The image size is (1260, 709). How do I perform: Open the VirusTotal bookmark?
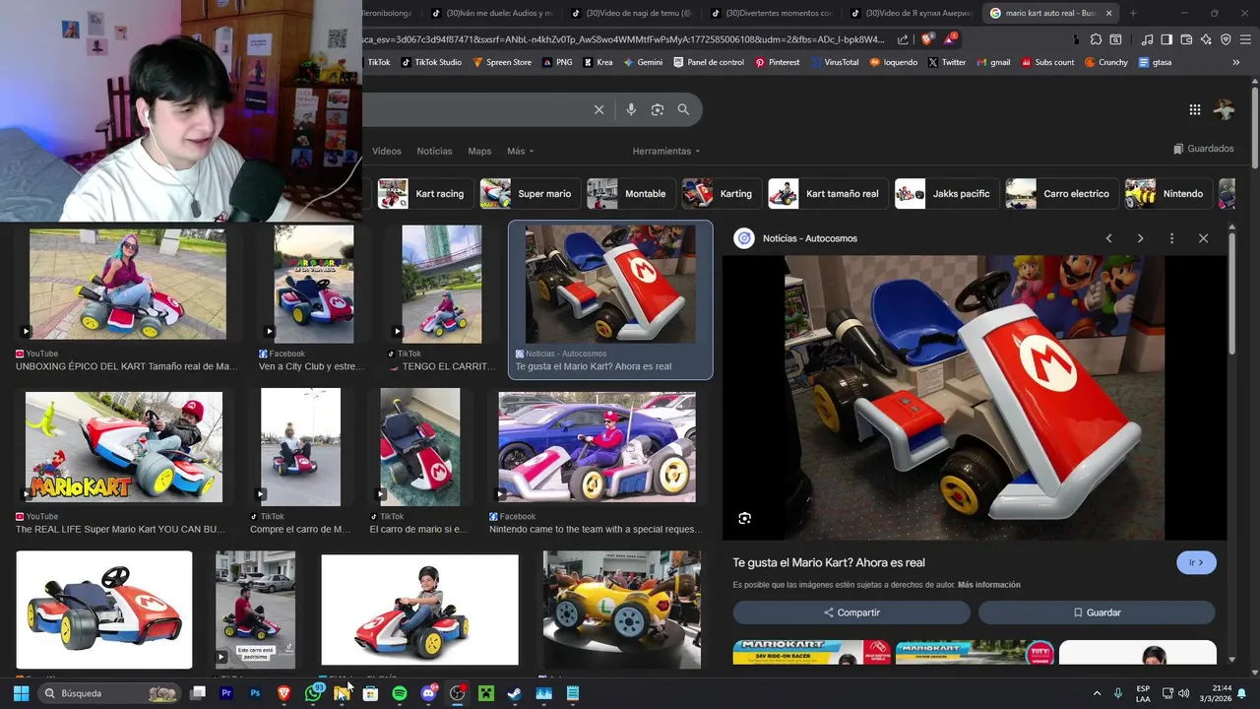point(834,62)
